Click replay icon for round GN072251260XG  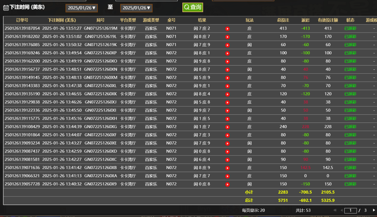tap(227, 127)
